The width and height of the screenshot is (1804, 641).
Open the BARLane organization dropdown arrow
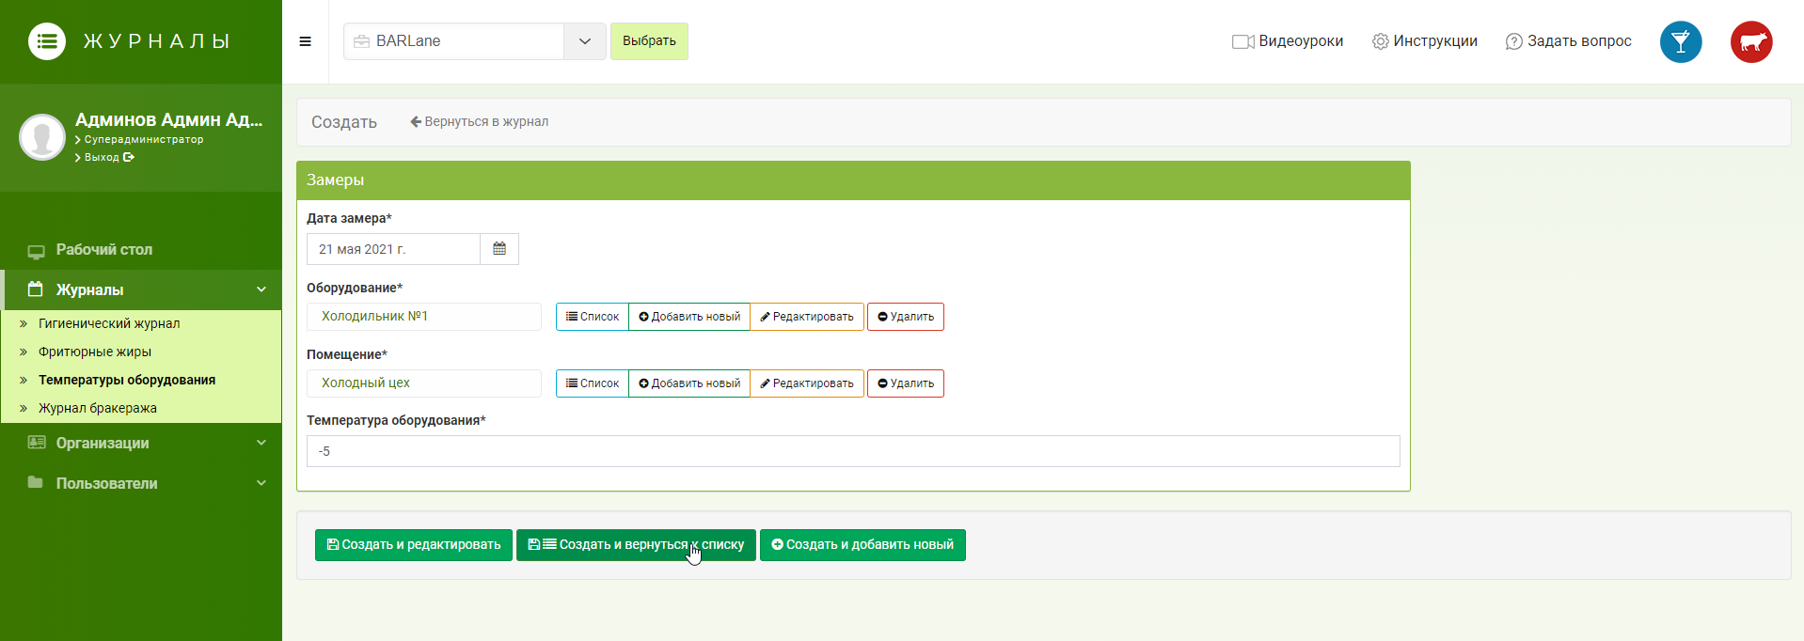click(x=585, y=41)
